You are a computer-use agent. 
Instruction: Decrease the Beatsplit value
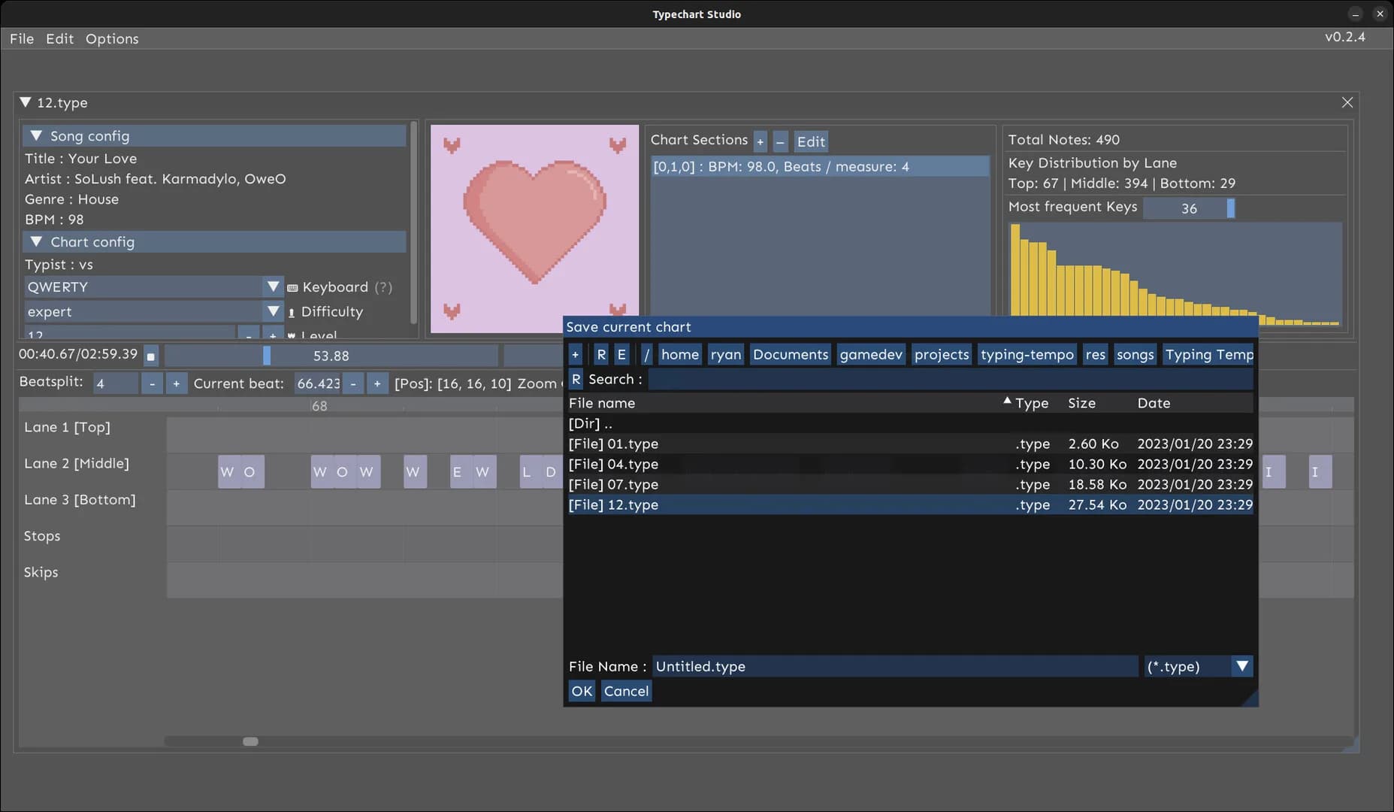(153, 383)
